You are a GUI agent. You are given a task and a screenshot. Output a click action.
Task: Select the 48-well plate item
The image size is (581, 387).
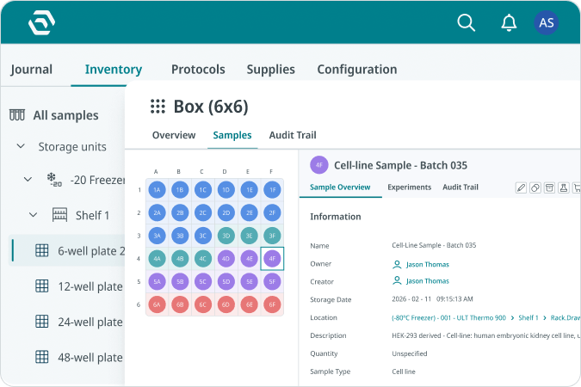pyautogui.click(x=90, y=358)
